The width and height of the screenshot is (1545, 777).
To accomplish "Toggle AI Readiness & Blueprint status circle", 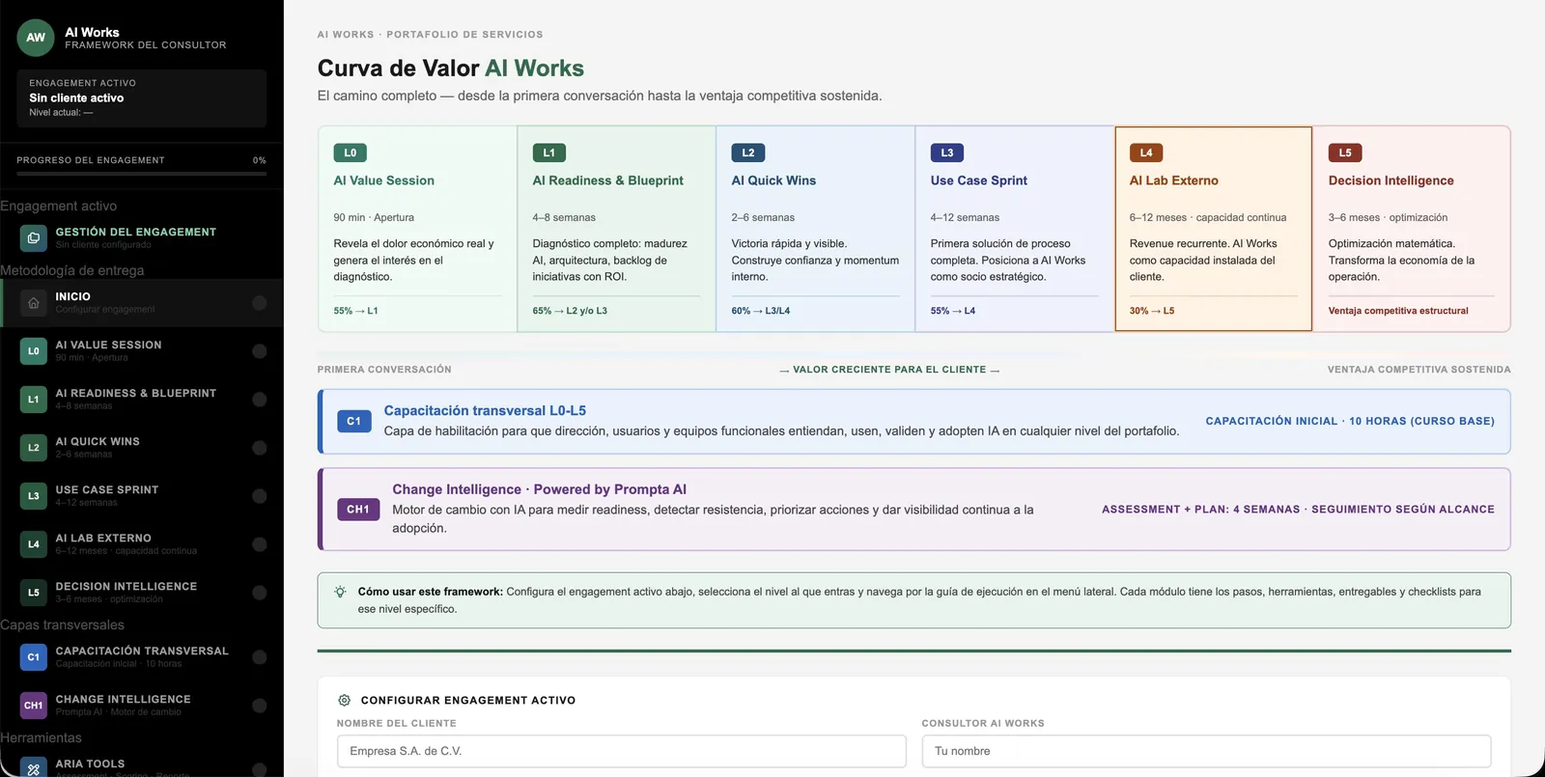I will [x=260, y=400].
